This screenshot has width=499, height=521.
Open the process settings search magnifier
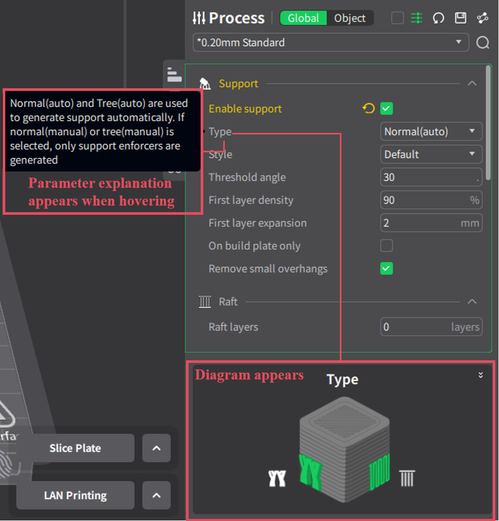[483, 43]
